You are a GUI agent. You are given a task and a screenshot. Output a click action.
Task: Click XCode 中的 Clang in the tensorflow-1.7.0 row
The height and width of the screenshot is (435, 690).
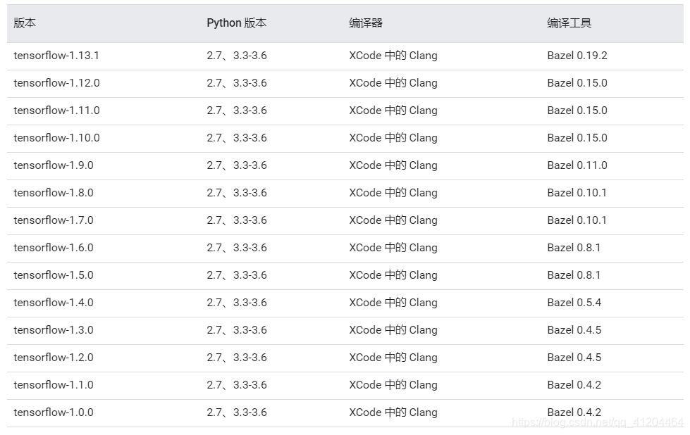pyautogui.click(x=393, y=220)
